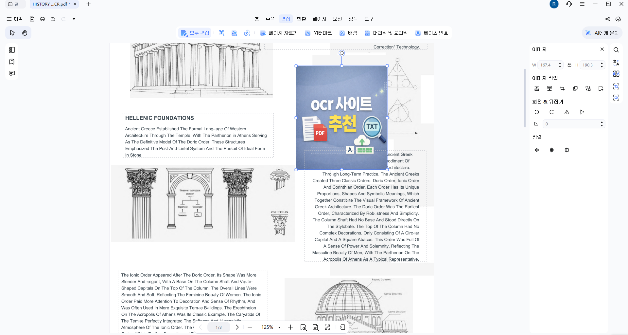Toggle the aspect ratio lock between W and H
The height and width of the screenshot is (335, 628).
[569, 65]
